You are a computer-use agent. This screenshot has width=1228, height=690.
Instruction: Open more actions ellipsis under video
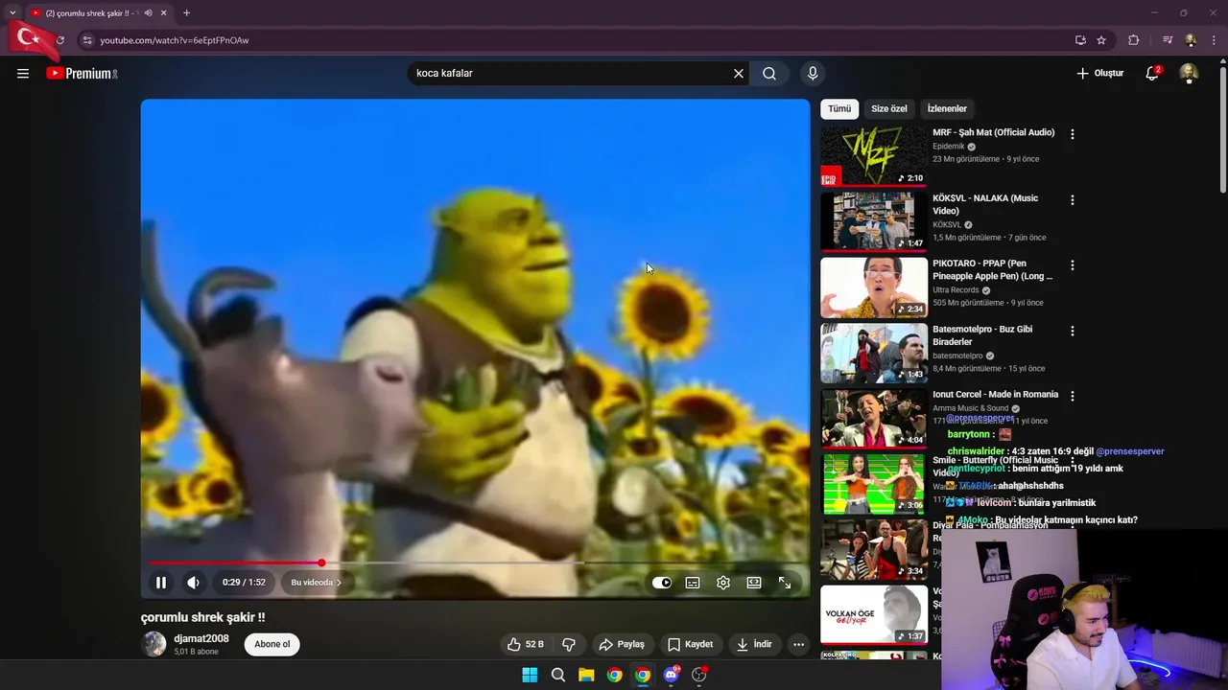[798, 644]
